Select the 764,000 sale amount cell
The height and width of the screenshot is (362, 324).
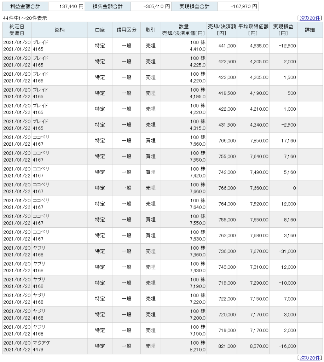(x=222, y=204)
